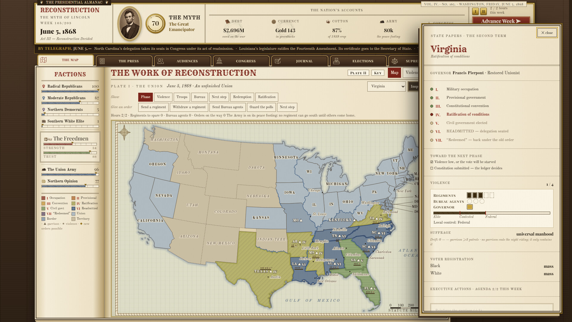Open the Virginia state dropdown
Screen dimensions: 572x322
tap(386, 86)
